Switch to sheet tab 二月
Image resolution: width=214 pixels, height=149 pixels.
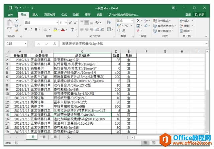[x=43, y=137]
